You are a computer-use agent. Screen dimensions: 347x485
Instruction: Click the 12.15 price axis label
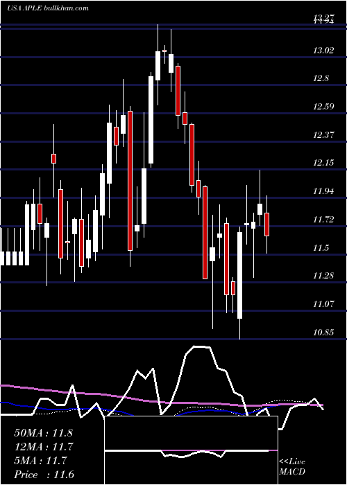323,163
